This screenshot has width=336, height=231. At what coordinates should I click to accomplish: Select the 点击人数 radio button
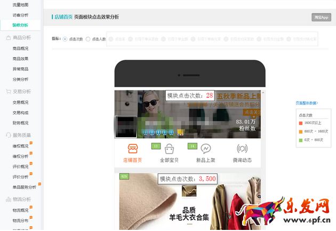(x=88, y=39)
